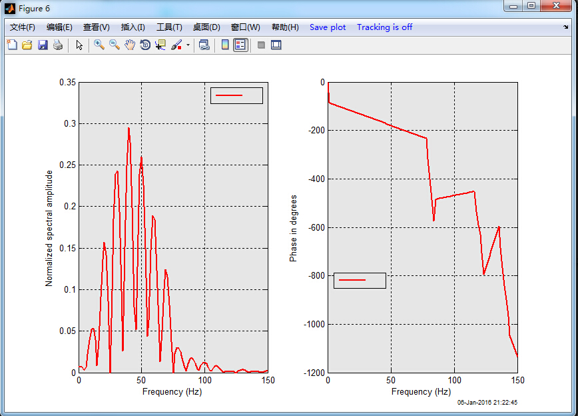Select the legend box in the amplitude plot
The height and width of the screenshot is (416, 578).
236,95
